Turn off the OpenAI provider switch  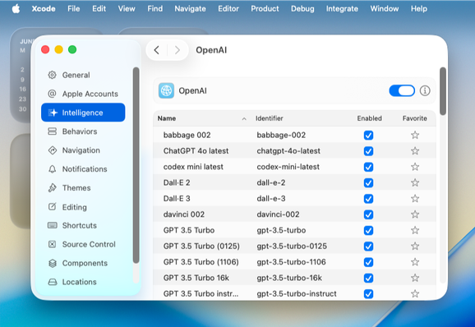(x=402, y=90)
